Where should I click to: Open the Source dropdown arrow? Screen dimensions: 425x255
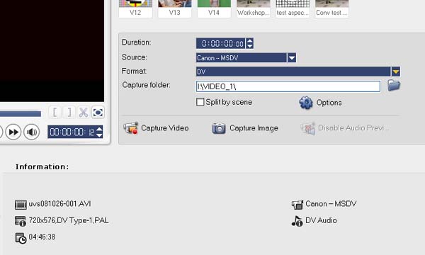292,57
